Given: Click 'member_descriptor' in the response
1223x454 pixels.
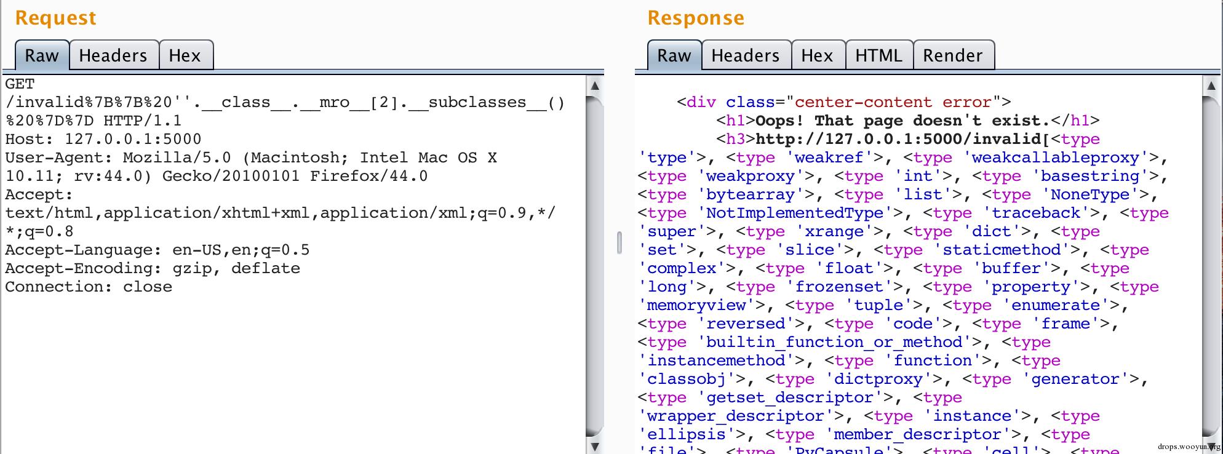Looking at the screenshot, I should click(917, 434).
